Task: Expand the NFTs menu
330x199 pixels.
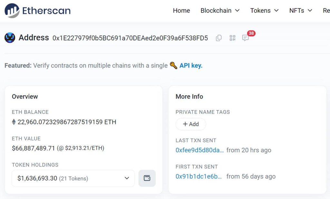Action: 300,11
